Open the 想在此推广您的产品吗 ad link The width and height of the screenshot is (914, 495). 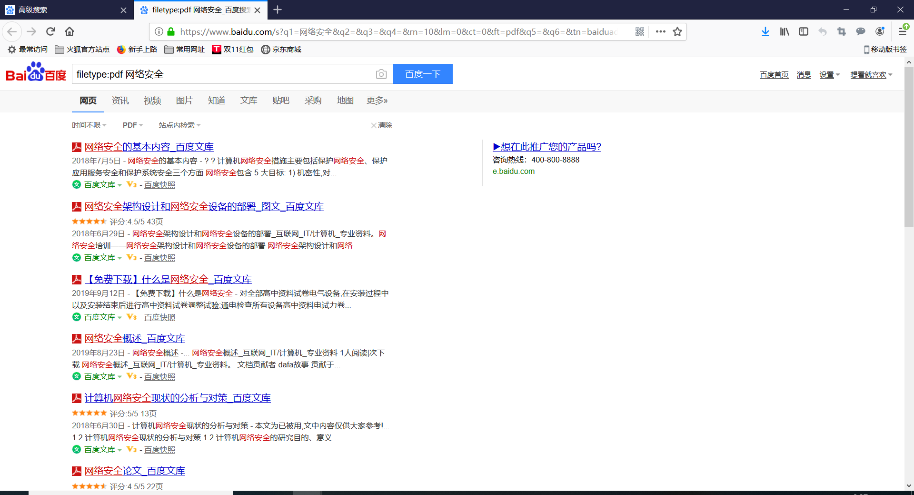pyautogui.click(x=547, y=147)
